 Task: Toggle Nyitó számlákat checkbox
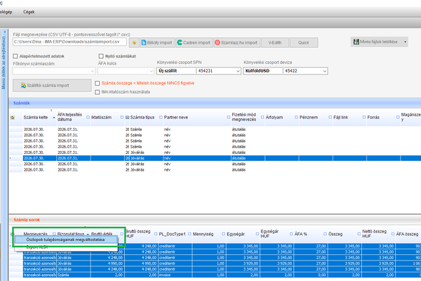tap(101, 56)
